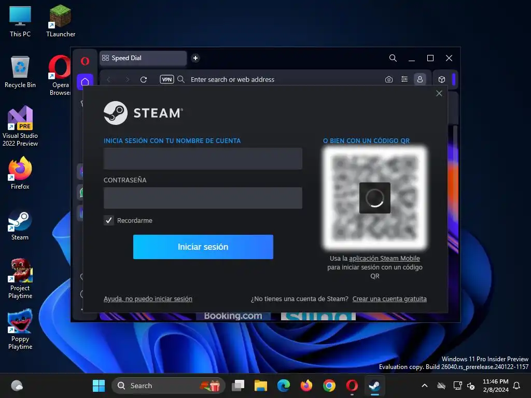Open Visual Studio 2022 Preview shortcut

20,126
